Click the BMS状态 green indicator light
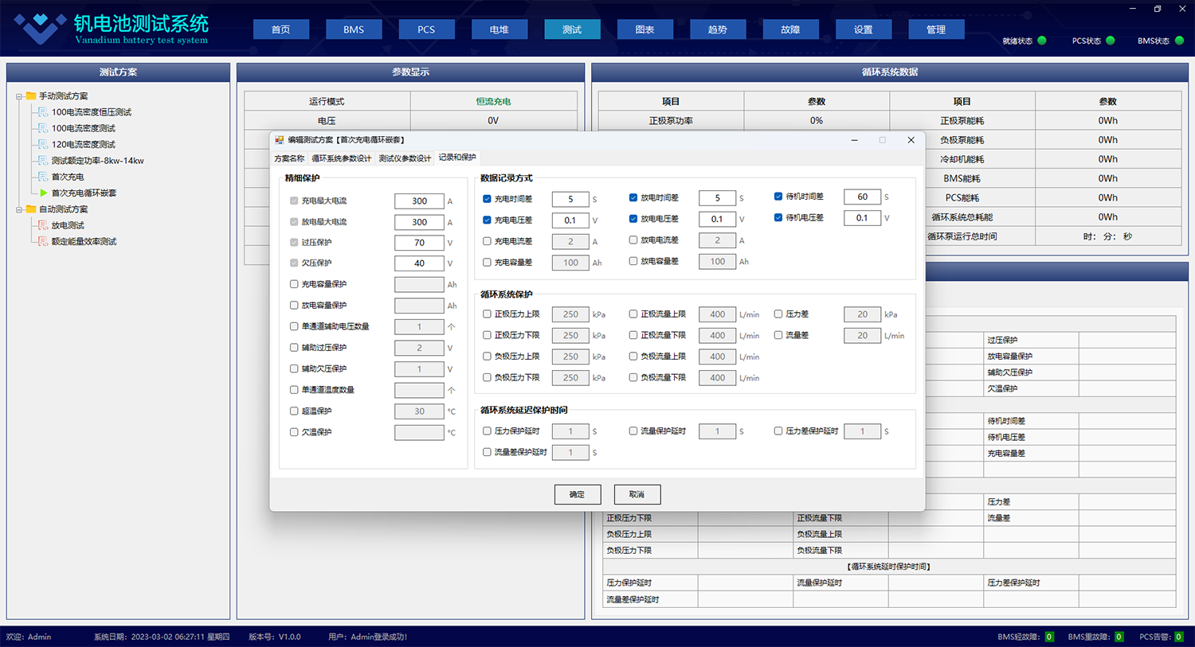 point(1179,41)
